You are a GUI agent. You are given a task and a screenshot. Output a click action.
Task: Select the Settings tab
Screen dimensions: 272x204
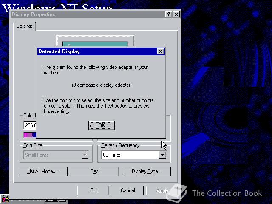tap(25, 26)
